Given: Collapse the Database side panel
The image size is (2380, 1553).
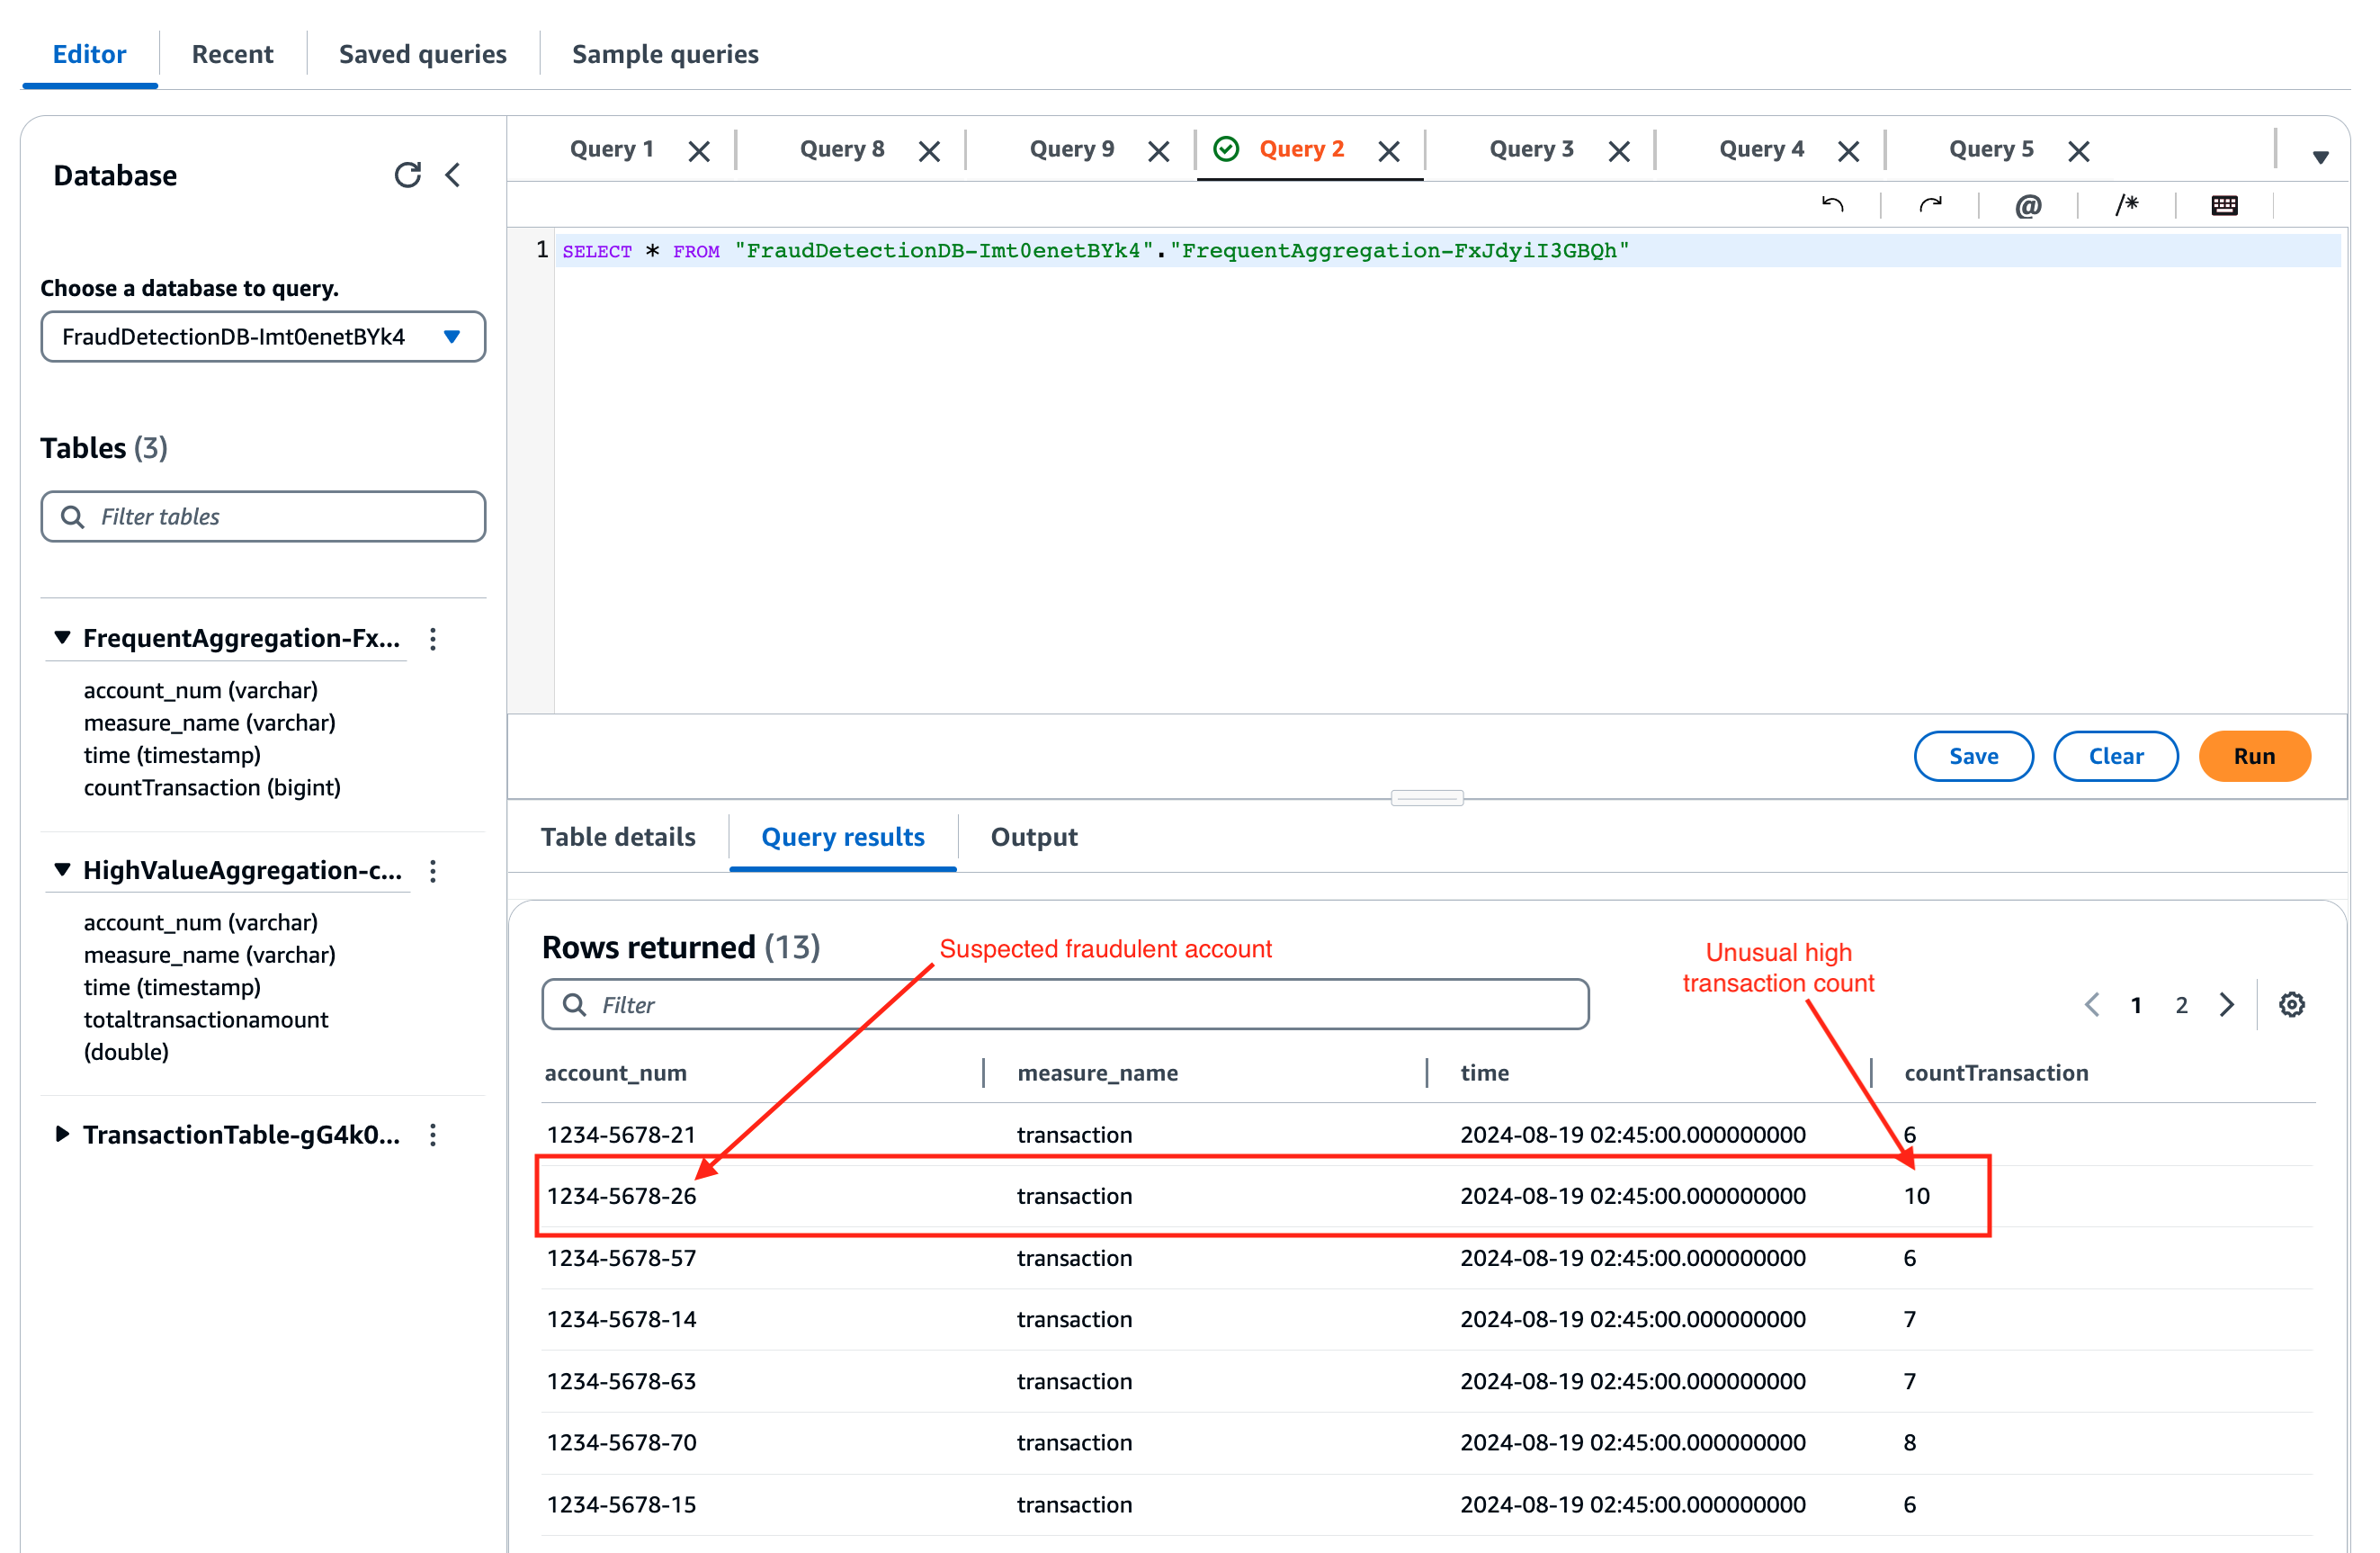Looking at the screenshot, I should tap(453, 175).
